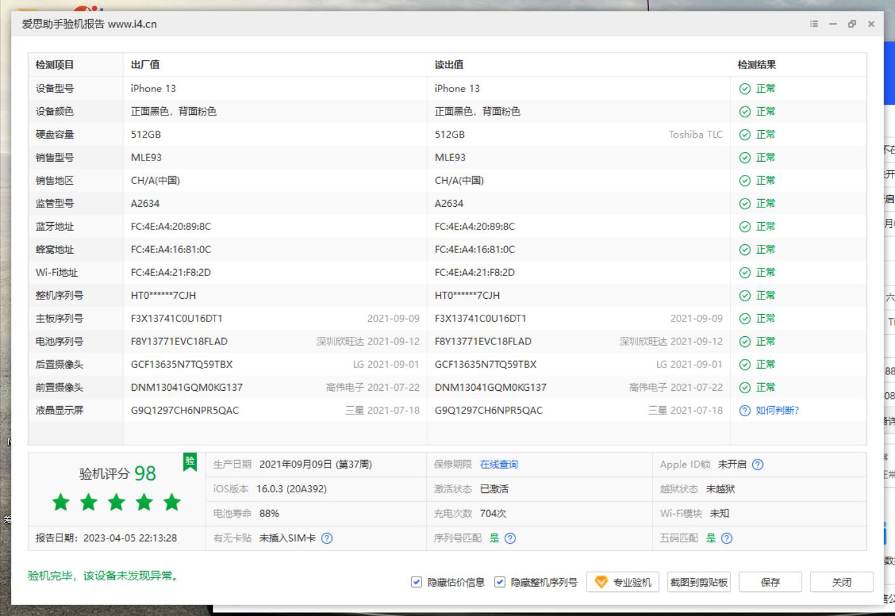Click the 正常 check icon in 硬盘容量 row
Image resolution: width=895 pixels, height=616 pixels.
coord(745,134)
